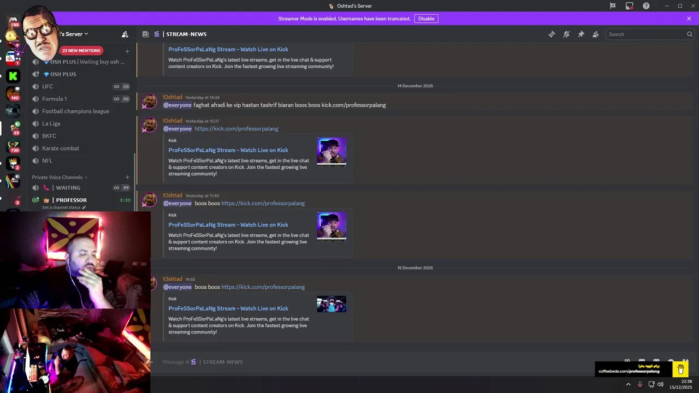Open the server icon with 23 badge
The height and width of the screenshot is (393, 699).
coord(13,128)
